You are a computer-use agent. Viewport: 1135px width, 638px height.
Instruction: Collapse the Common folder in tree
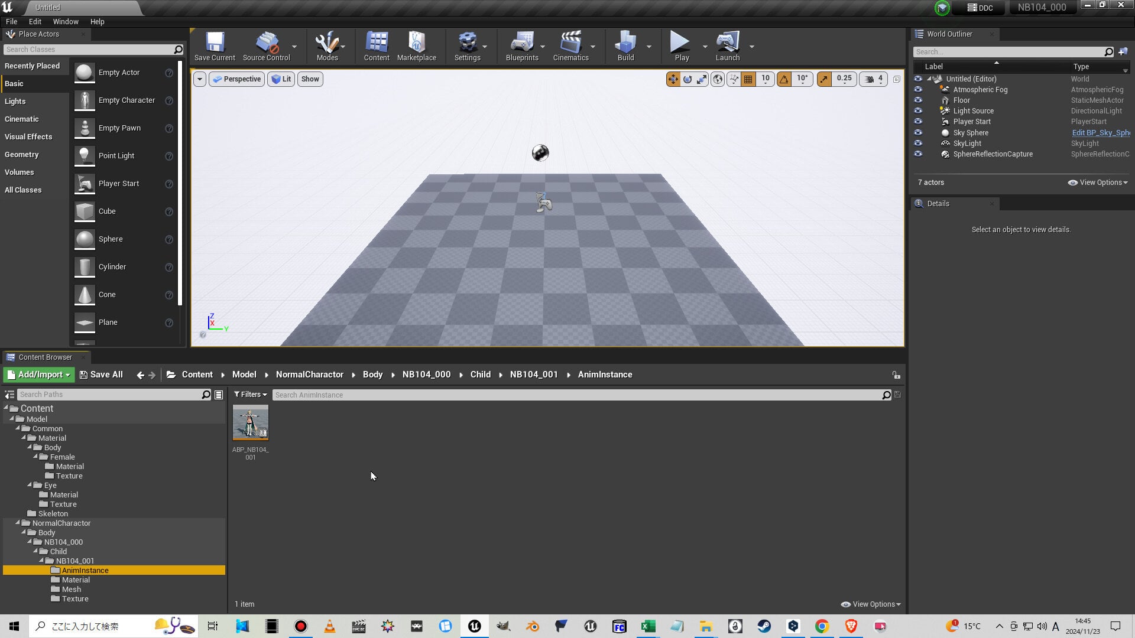pos(18,428)
